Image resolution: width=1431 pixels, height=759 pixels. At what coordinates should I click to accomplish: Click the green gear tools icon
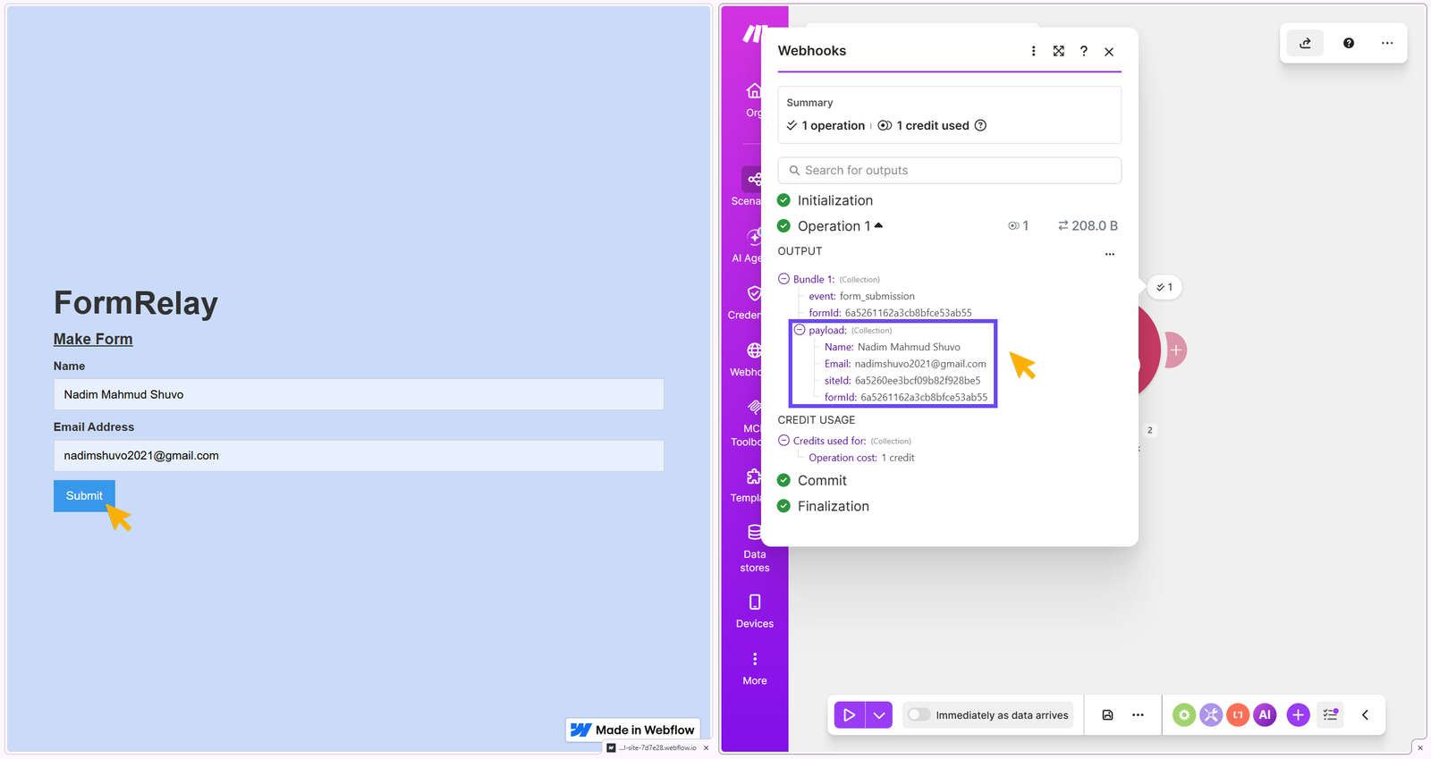coord(1184,715)
